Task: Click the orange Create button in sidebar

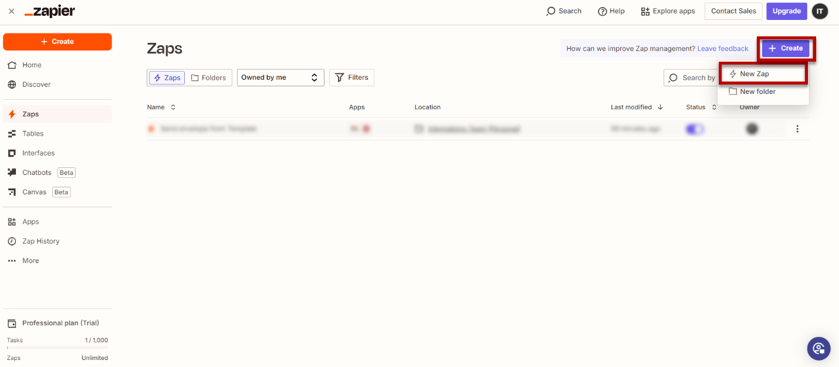Action: [57, 42]
